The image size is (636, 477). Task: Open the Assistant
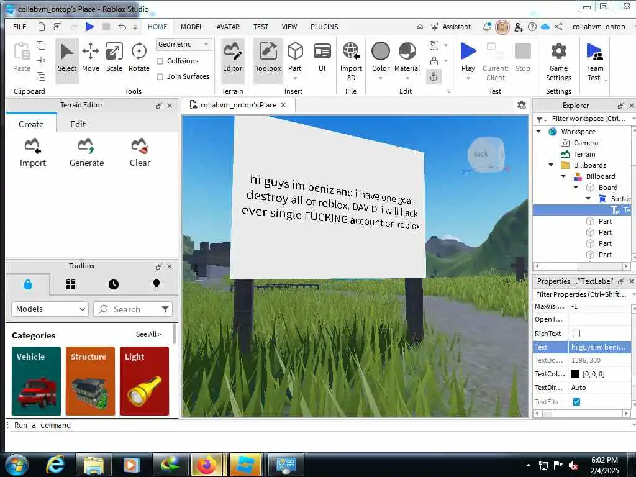tap(451, 27)
